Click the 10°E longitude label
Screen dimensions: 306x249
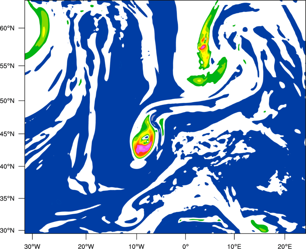234,246
